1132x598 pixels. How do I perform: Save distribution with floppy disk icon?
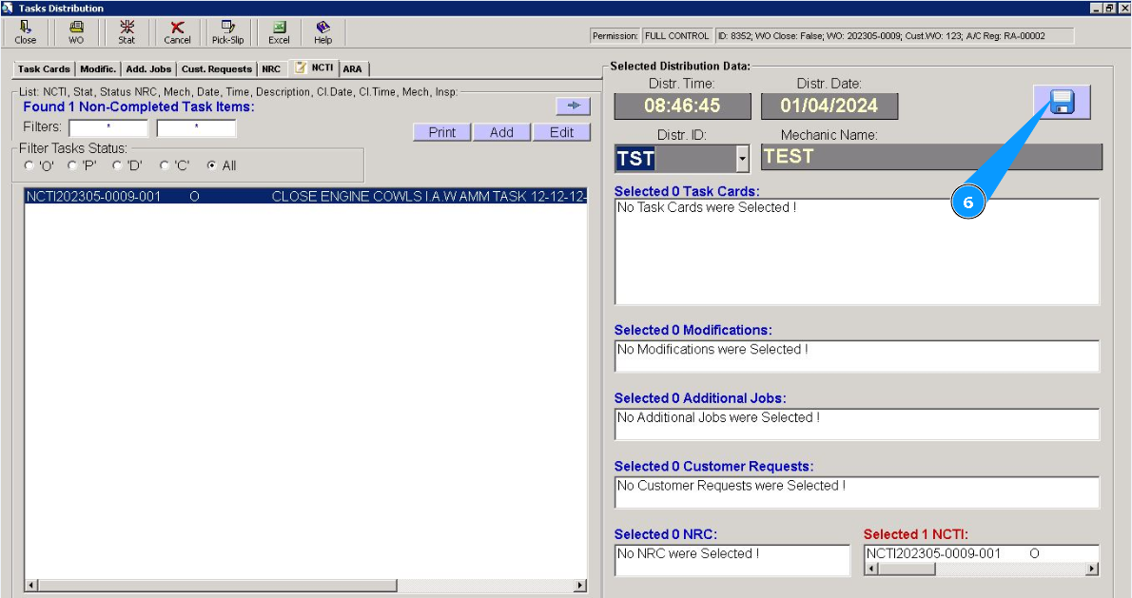(1062, 103)
